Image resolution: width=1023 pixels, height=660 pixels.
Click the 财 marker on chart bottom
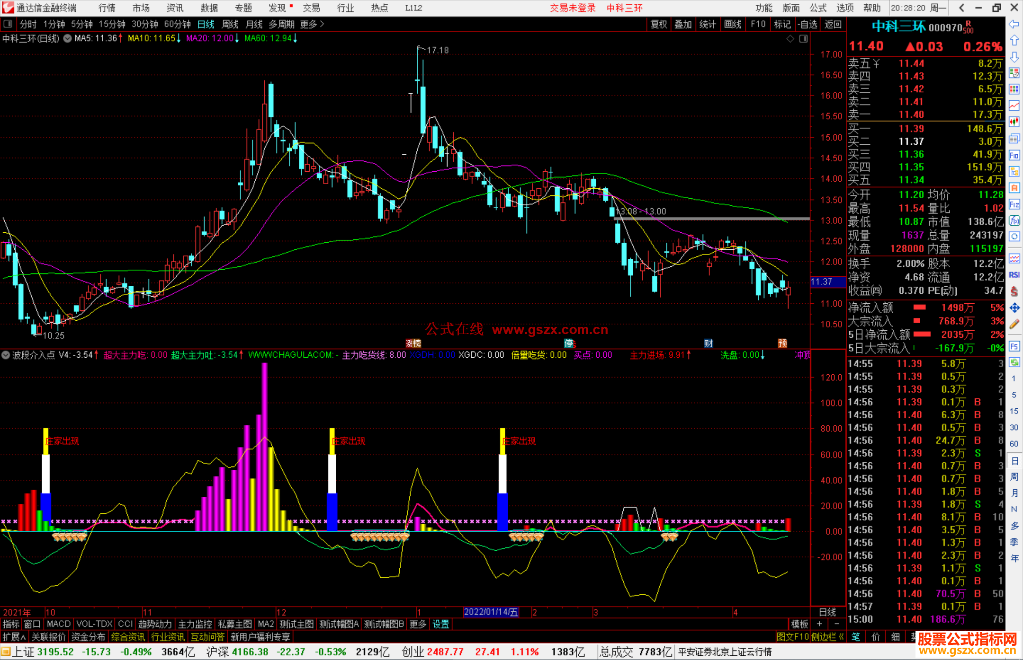pos(709,343)
